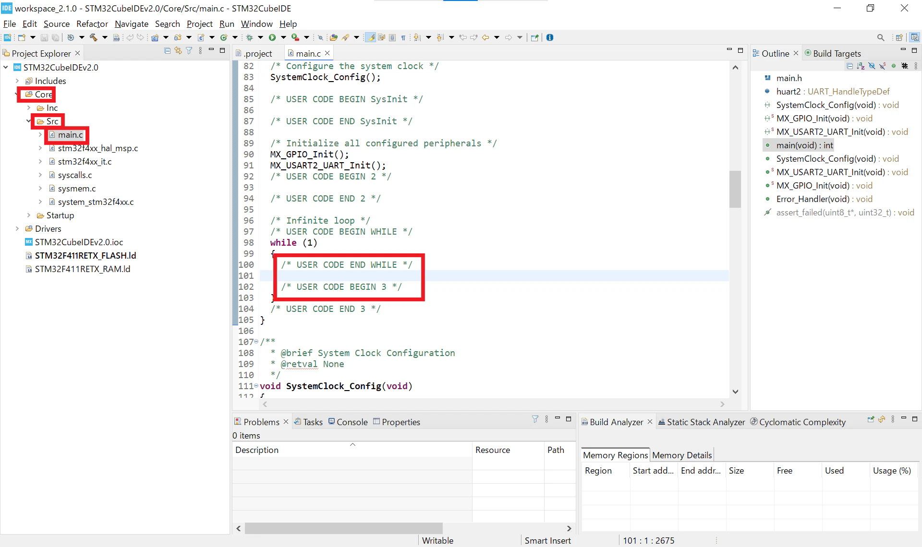The width and height of the screenshot is (922, 547).
Task: Toggle Hide Inactive Elements hash icon in Outline
Action: [x=905, y=66]
